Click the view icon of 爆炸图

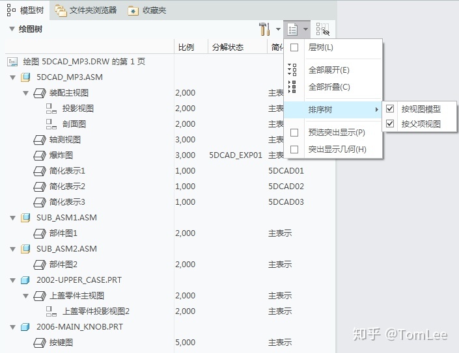(40, 155)
